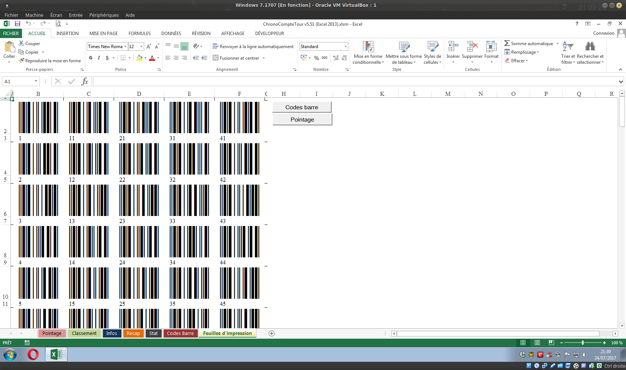This screenshot has width=626, height=370.
Task: Toggle bold G formatting
Action: [x=91, y=58]
